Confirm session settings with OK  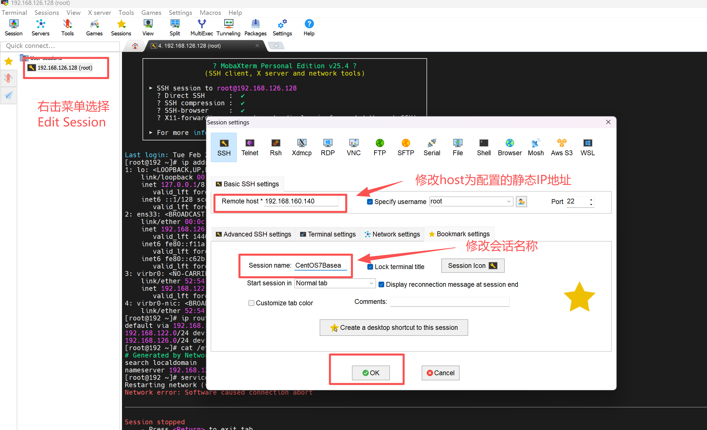click(x=371, y=373)
